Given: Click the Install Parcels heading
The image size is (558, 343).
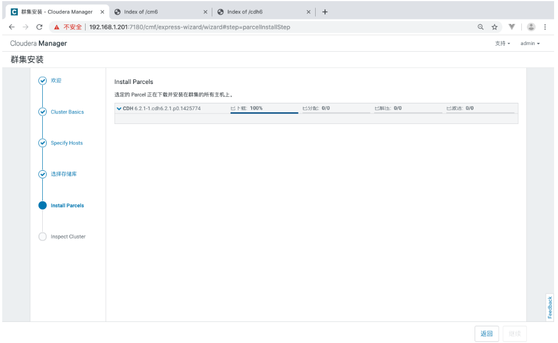Looking at the screenshot, I should (134, 82).
